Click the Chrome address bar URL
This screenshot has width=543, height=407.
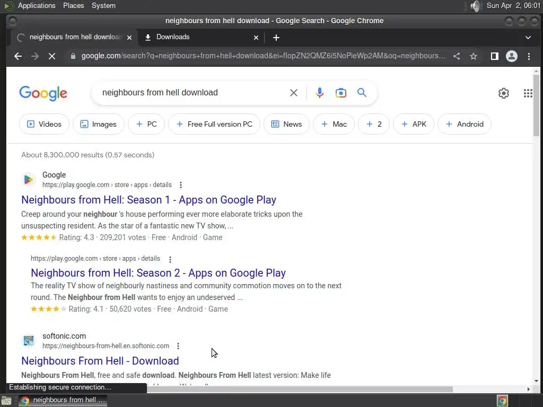click(263, 56)
